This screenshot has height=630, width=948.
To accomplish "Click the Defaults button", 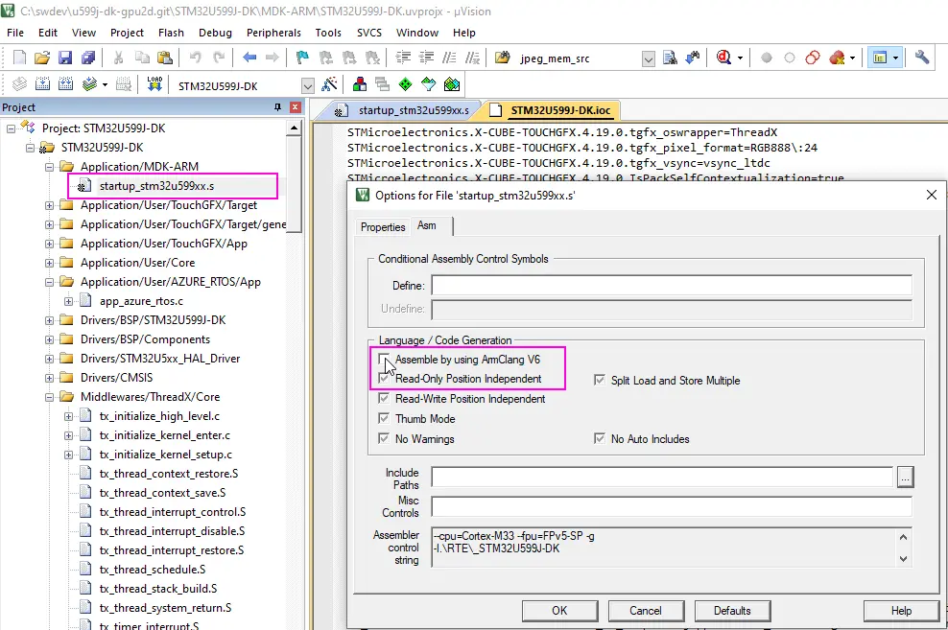I will point(732,611).
